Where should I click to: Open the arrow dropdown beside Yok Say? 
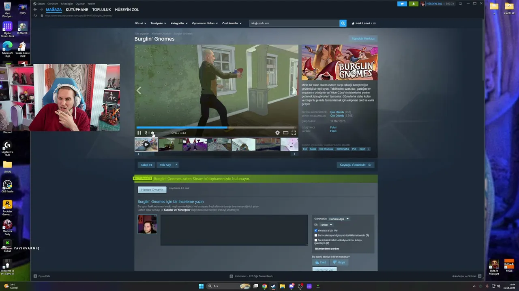pyautogui.click(x=176, y=165)
